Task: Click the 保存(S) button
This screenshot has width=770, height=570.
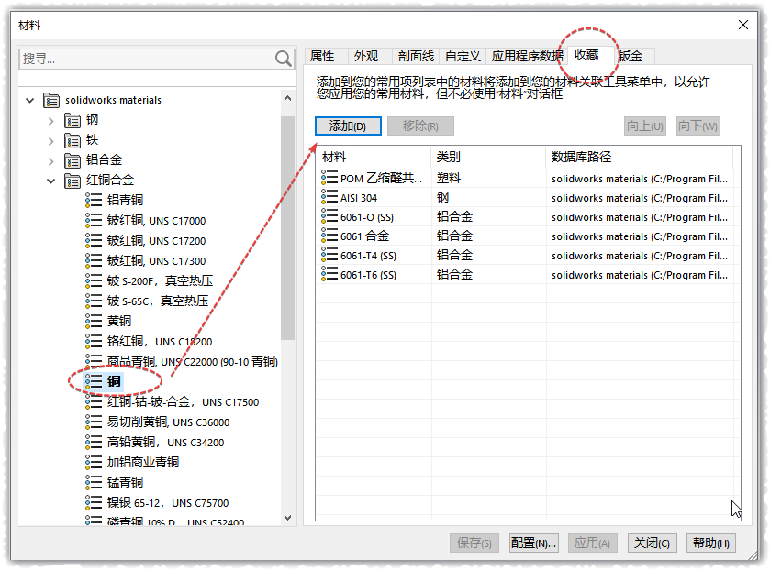Action: pos(474,543)
